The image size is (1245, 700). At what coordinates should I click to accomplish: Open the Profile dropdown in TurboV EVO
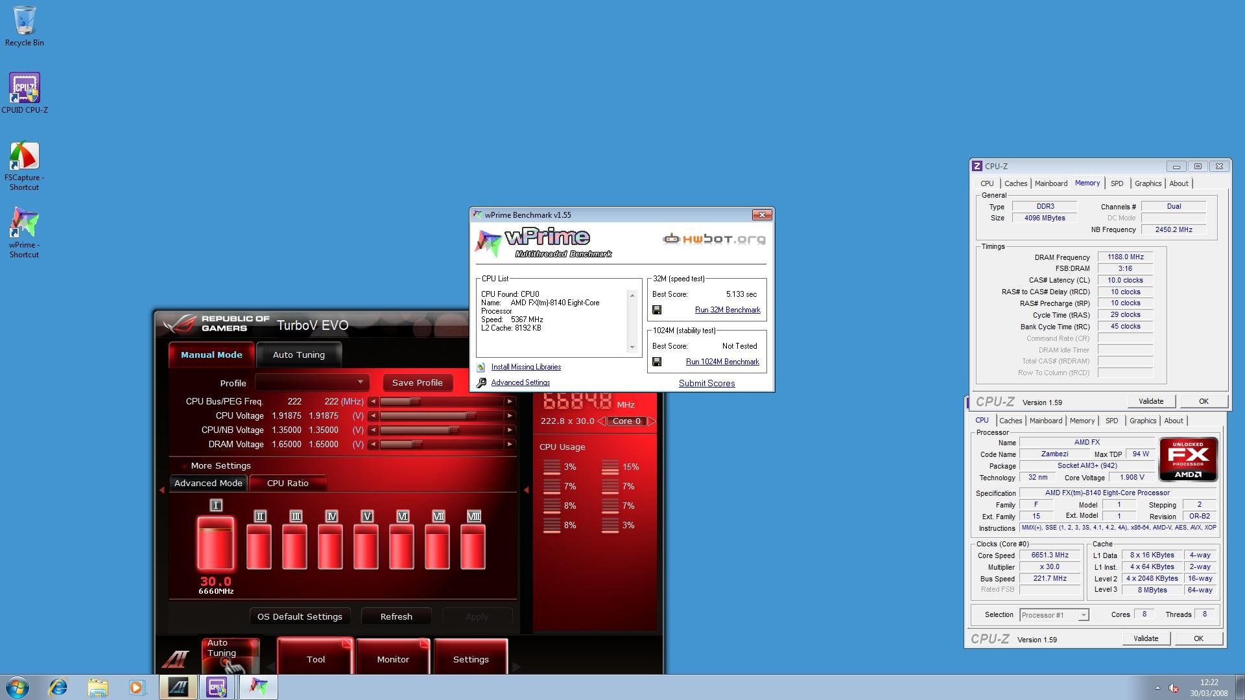313,382
